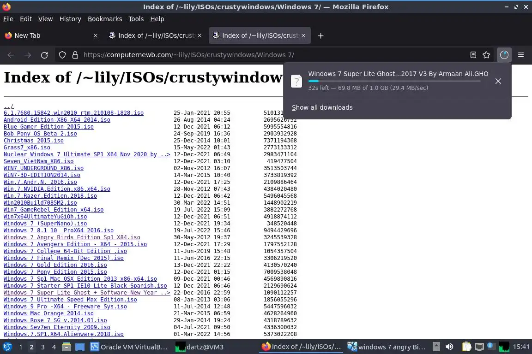Toggle the downloads panel button
The height and width of the screenshot is (354, 532).
point(504,55)
